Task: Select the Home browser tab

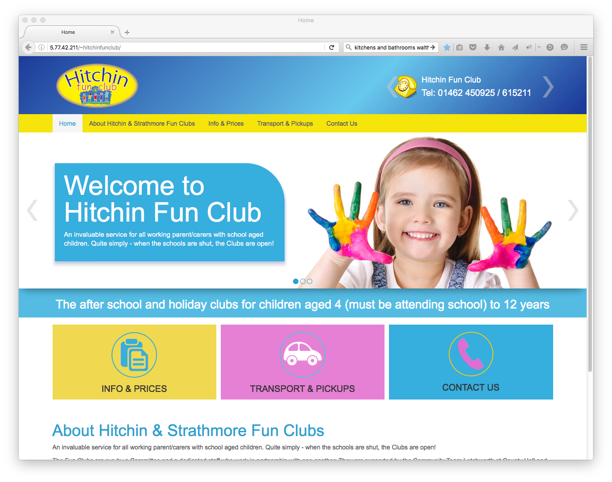Action: tap(68, 32)
